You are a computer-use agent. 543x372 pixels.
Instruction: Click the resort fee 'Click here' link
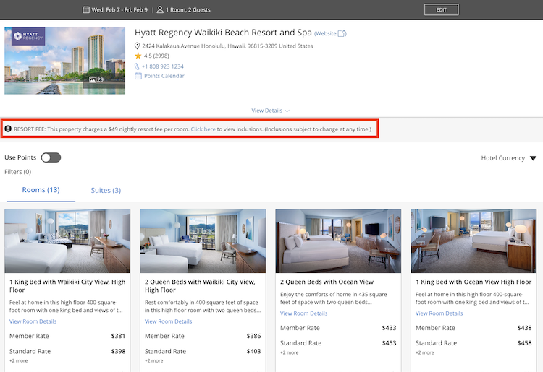(x=203, y=129)
